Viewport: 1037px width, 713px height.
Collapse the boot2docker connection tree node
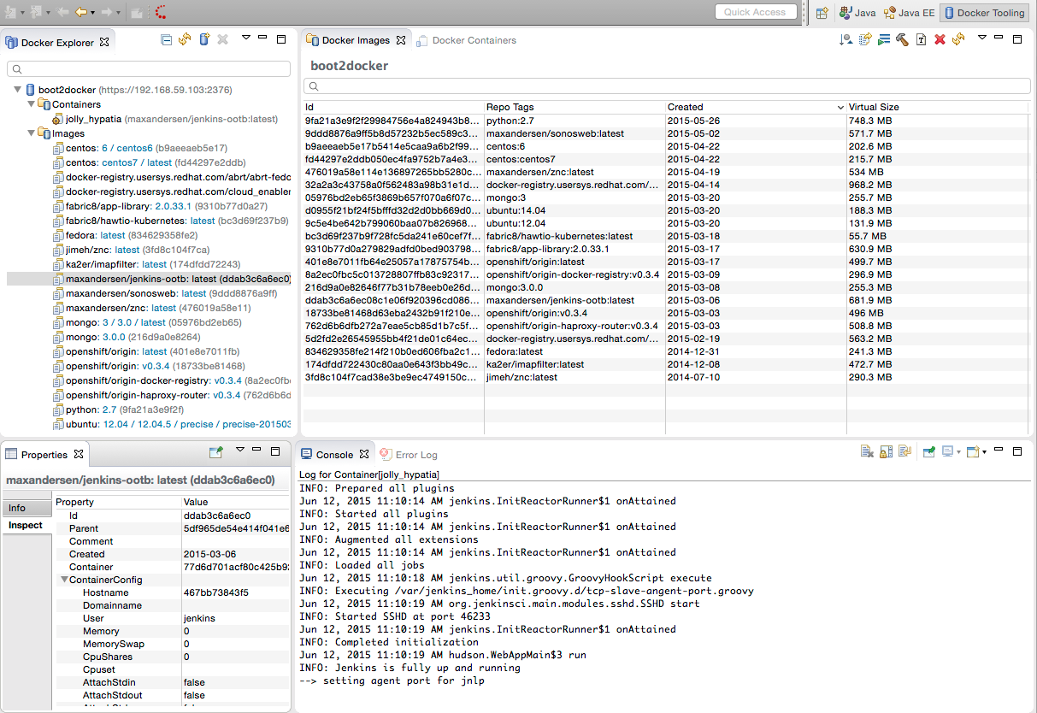(19, 90)
